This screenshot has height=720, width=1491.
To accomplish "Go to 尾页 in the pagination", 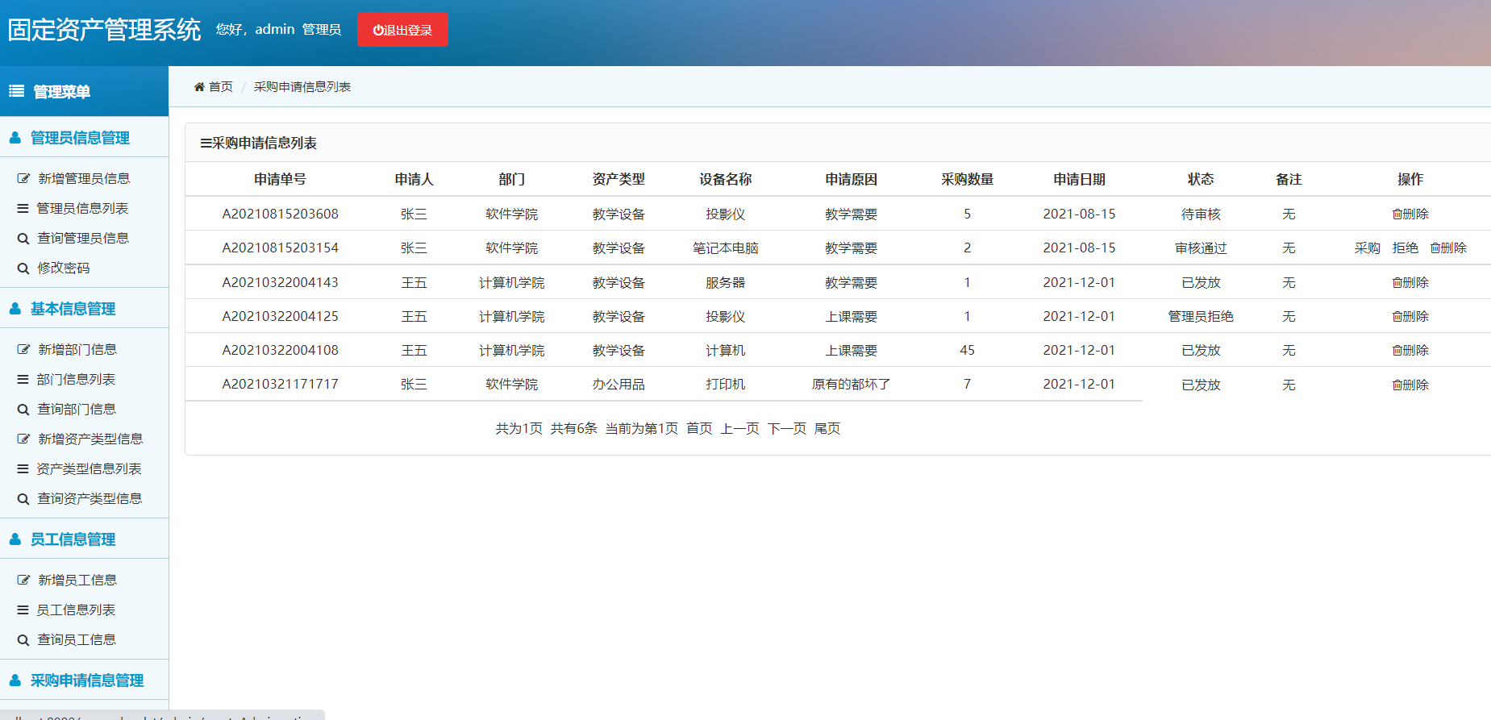I will [x=827, y=429].
